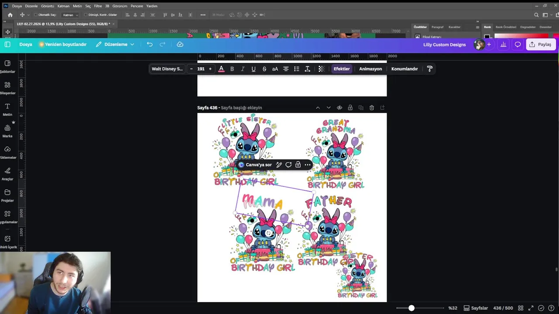Open Photoshop Katman auto-select dropdown
This screenshot has height=314, width=559.
pyautogui.click(x=70, y=15)
